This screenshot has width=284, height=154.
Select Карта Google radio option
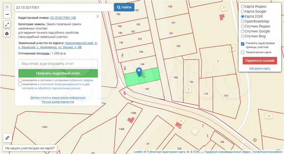click(243, 11)
